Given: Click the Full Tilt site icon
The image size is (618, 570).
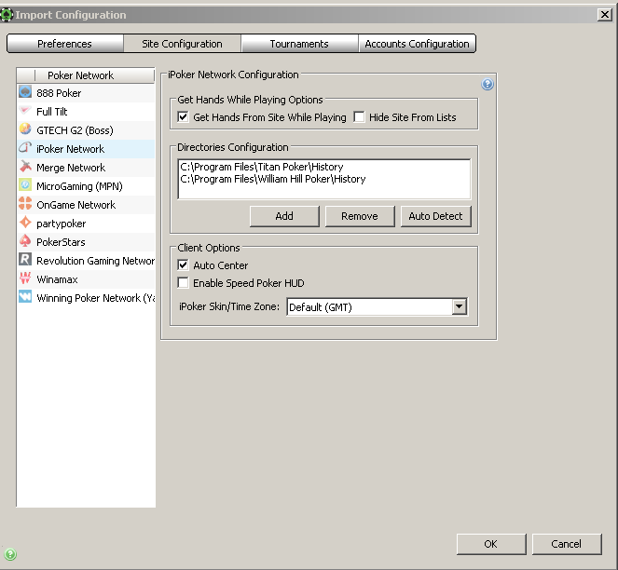Looking at the screenshot, I should point(25,111).
